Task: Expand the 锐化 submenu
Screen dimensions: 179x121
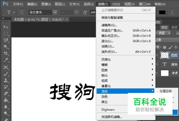Action: pos(125,75)
